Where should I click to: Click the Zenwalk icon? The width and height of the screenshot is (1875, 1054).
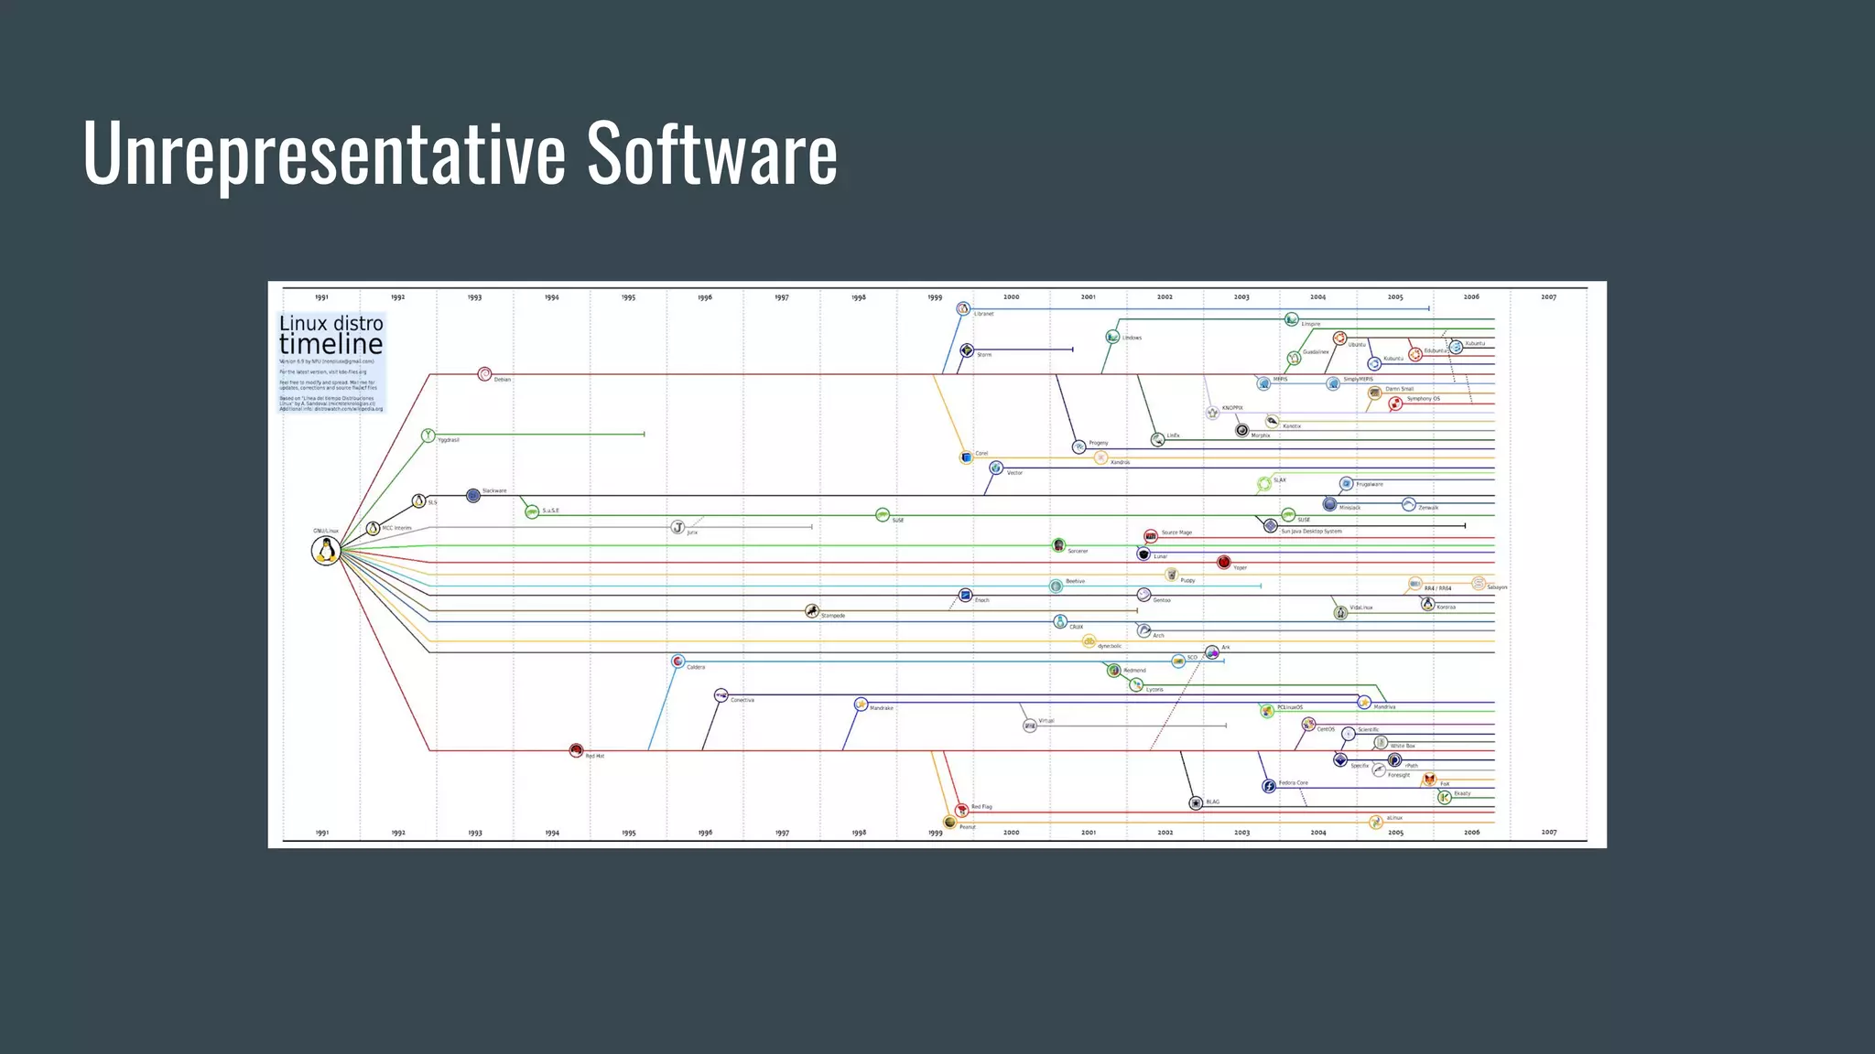coord(1409,504)
